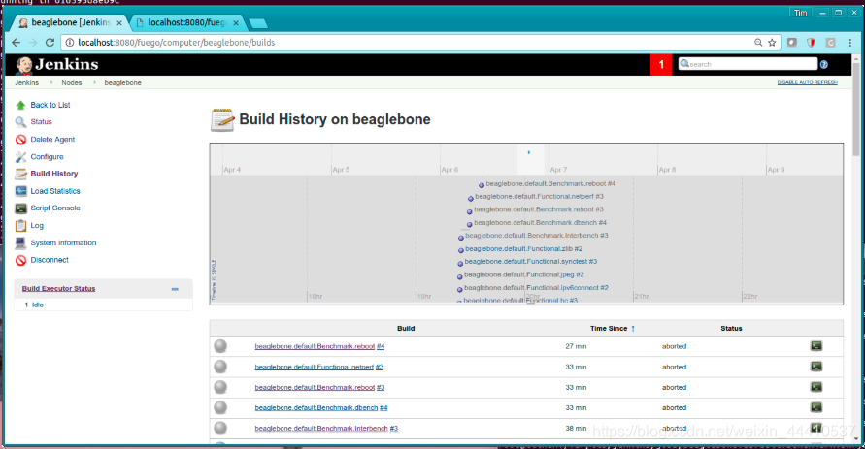Click the Apr 7 label on timeline band
Image resolution: width=865 pixels, height=449 pixels.
point(557,170)
